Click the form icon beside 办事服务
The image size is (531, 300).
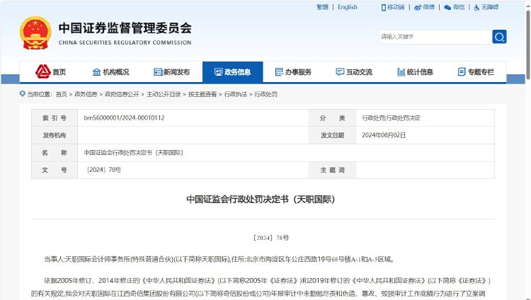tap(279, 71)
